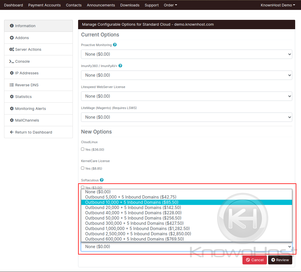Open the Monitoring Alerts sidebar item
The image size is (301, 272).
(x=38, y=108)
